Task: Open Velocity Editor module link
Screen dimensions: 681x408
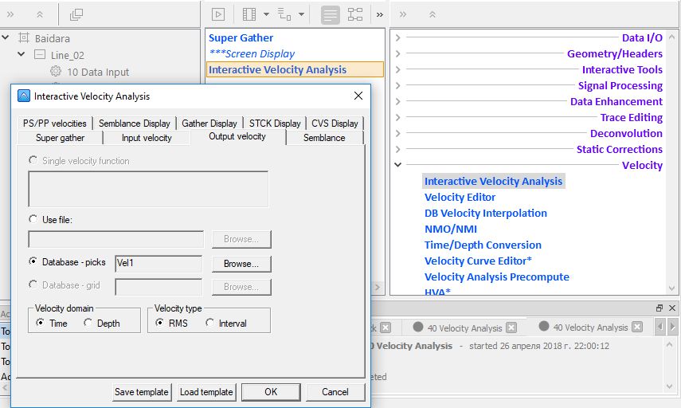Action: click(x=460, y=198)
